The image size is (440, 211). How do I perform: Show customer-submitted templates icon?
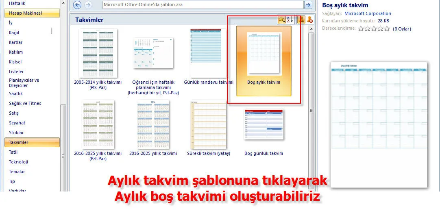pos(301,20)
